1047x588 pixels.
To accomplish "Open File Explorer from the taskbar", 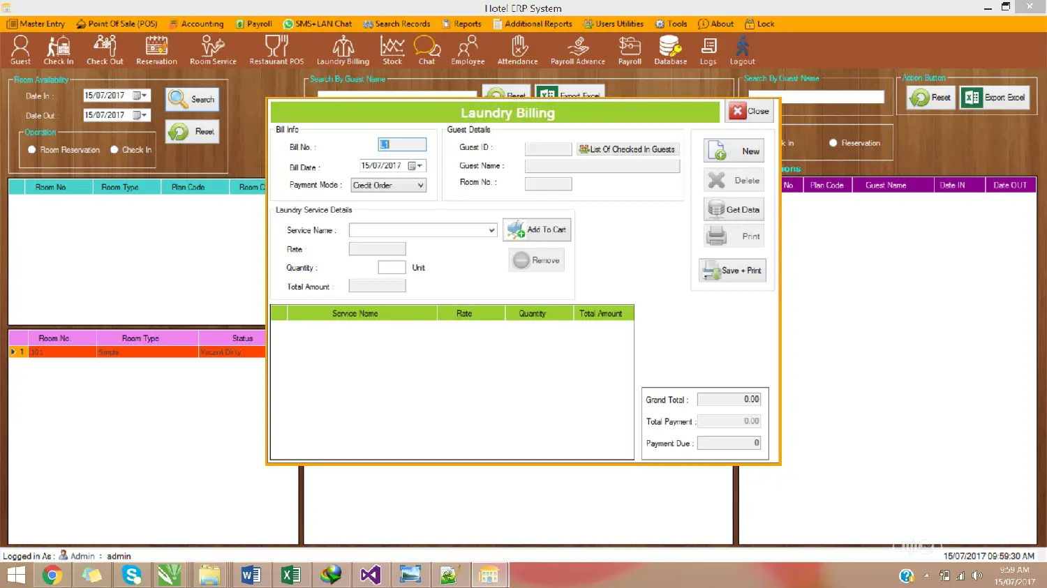I will [209, 575].
